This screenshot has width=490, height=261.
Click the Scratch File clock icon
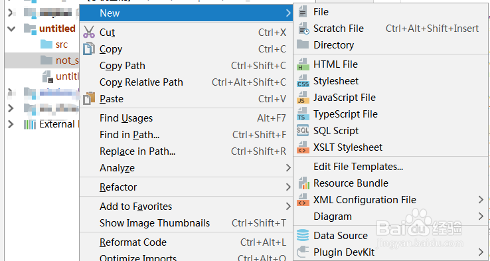[x=303, y=29]
